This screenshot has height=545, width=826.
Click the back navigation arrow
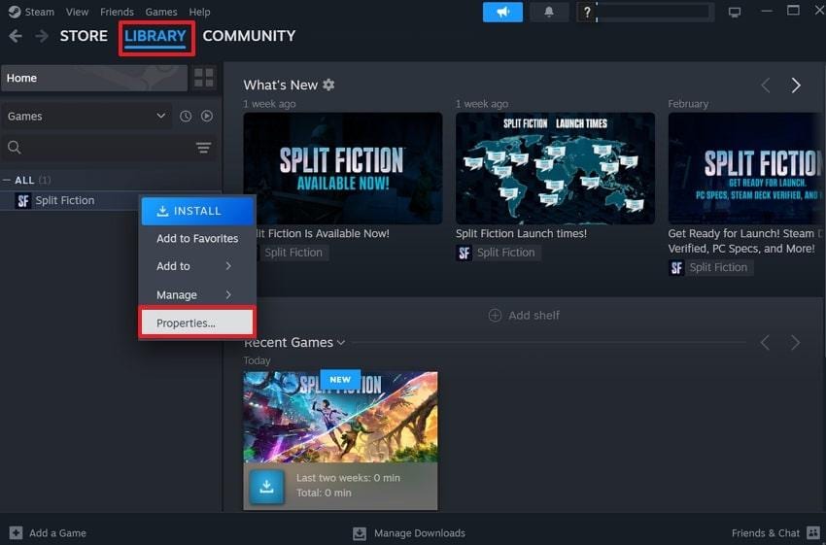click(x=16, y=36)
